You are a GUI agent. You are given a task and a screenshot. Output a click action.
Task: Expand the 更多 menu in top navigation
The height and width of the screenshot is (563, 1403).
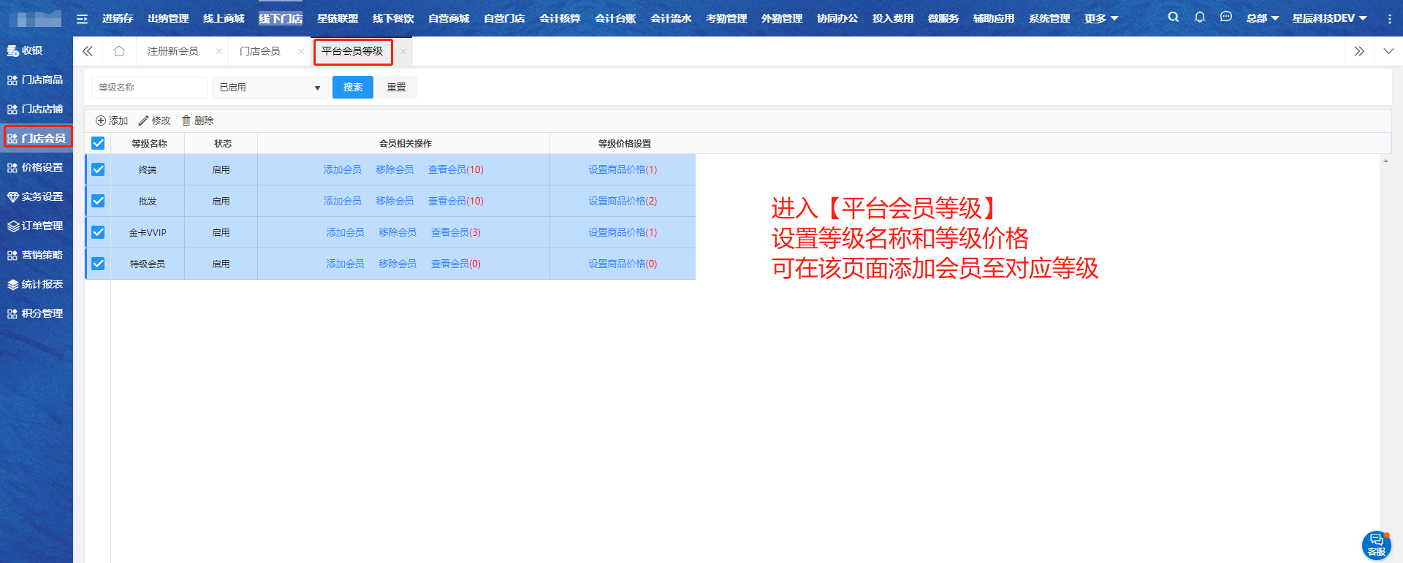point(1100,18)
